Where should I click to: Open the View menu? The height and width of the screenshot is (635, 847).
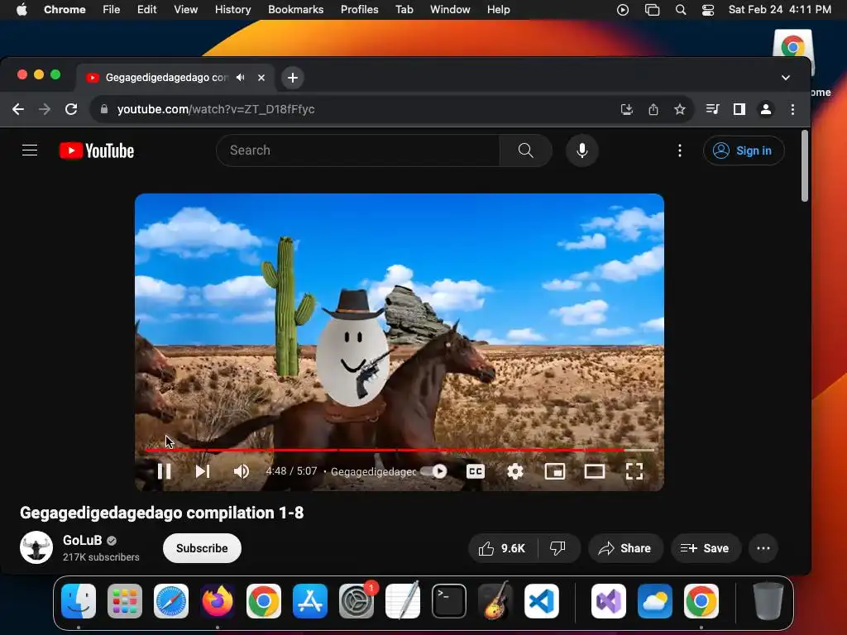point(185,10)
